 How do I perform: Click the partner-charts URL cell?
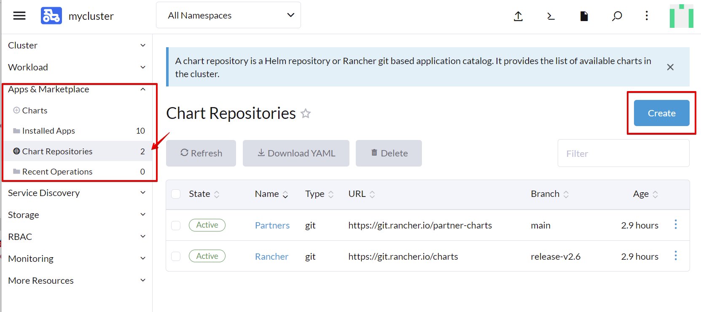420,226
